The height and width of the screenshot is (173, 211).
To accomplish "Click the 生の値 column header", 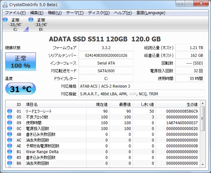I will 178,104.
